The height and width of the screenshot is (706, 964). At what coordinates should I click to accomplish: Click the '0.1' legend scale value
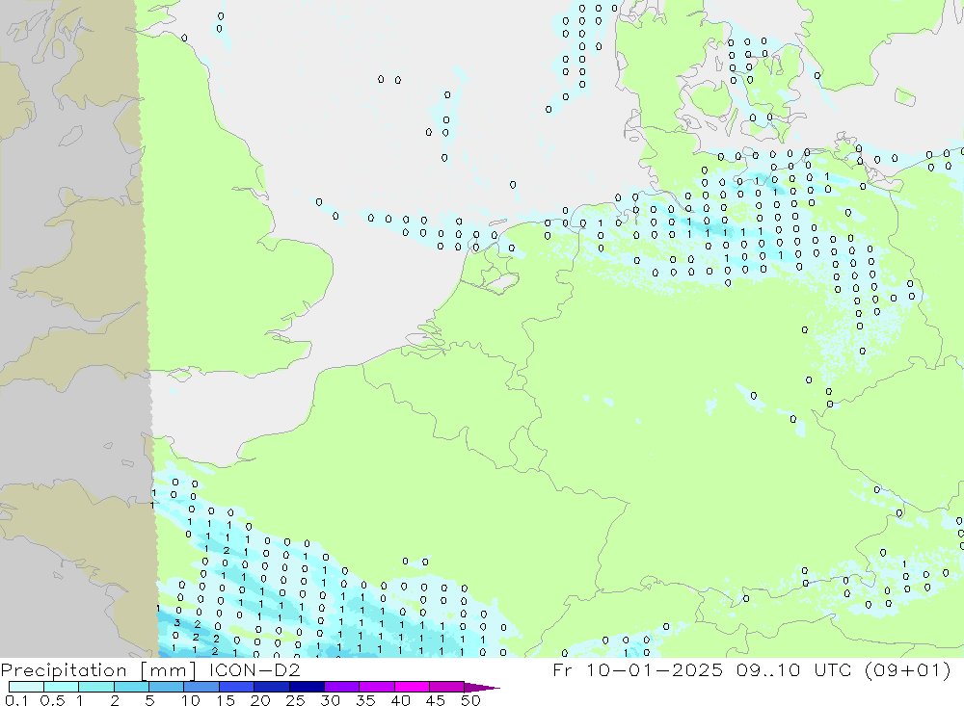pos(16,700)
